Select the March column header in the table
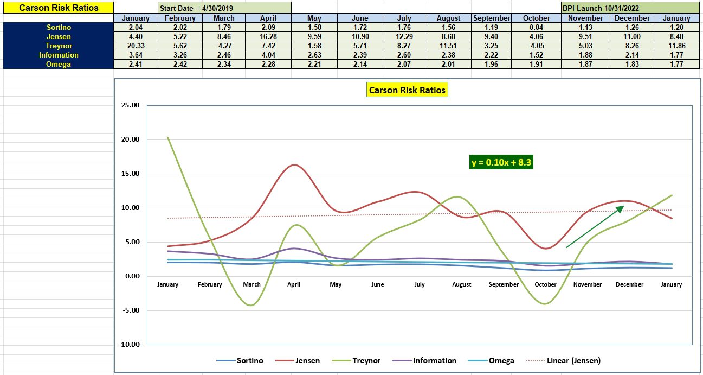703x375 pixels. pos(224,18)
